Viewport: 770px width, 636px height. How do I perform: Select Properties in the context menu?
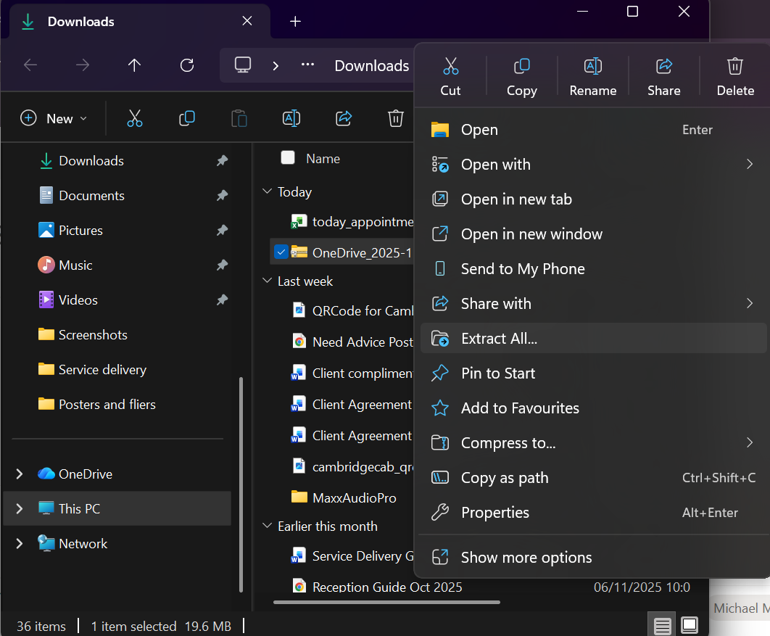[494, 513]
